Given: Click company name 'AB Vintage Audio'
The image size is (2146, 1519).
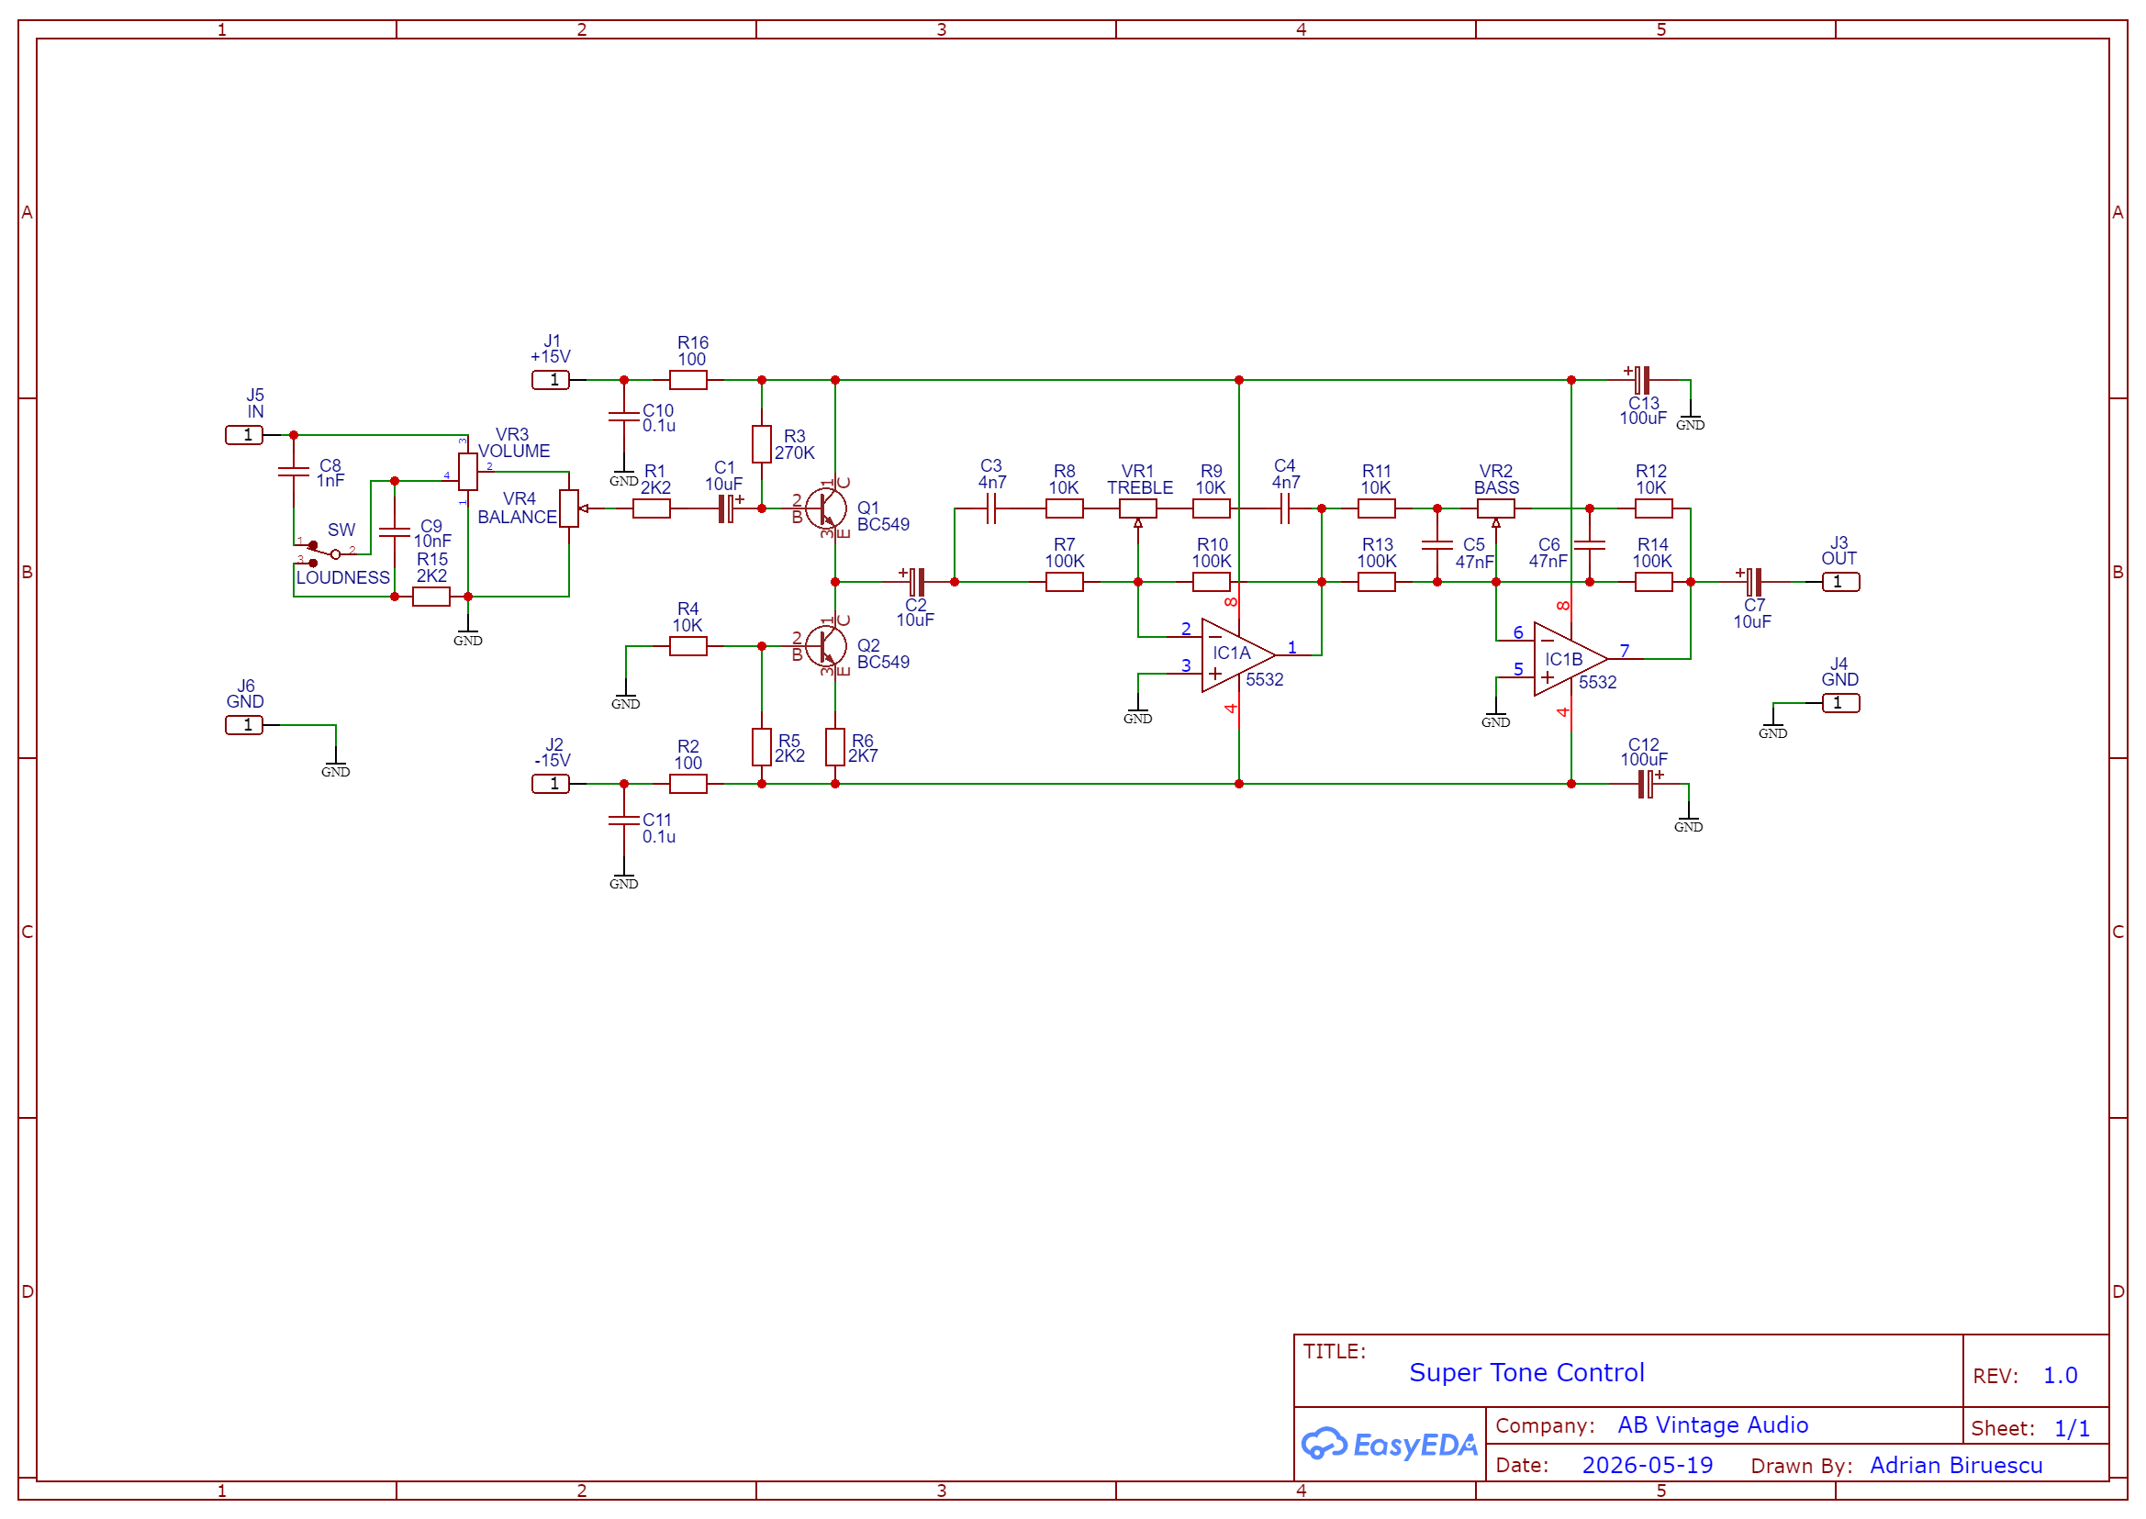Looking at the screenshot, I should tap(1712, 1424).
